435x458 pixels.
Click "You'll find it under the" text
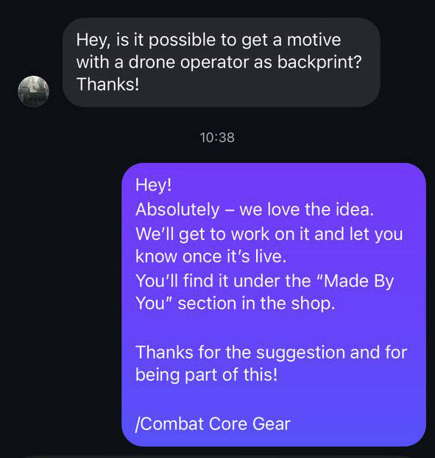point(223,281)
